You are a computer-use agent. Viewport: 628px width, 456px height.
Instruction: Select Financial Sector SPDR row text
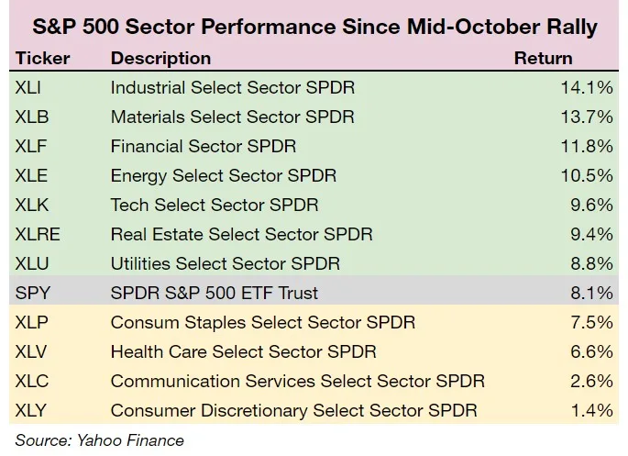coord(203,147)
